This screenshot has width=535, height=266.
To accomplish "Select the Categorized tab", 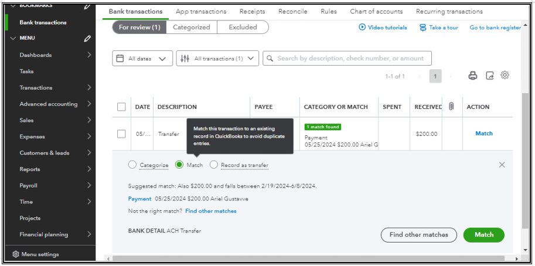I will pos(192,28).
